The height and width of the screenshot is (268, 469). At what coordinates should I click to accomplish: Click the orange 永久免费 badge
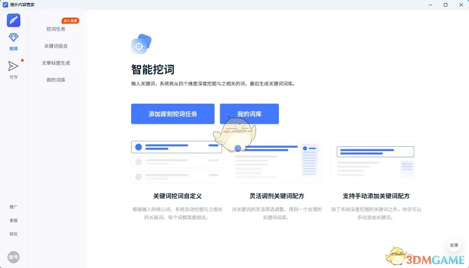click(70, 21)
